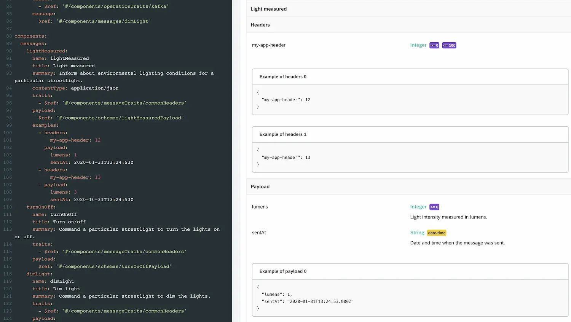Click the ">= 0" badge beside my-app-header
This screenshot has width=571, height=322.
point(434,45)
